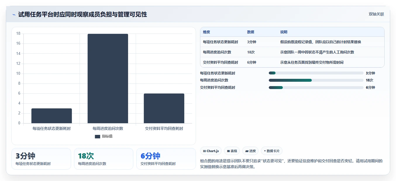Click the table cell 每周进度追问次数
This screenshot has width=396, height=181.
pyautogui.click(x=217, y=52)
